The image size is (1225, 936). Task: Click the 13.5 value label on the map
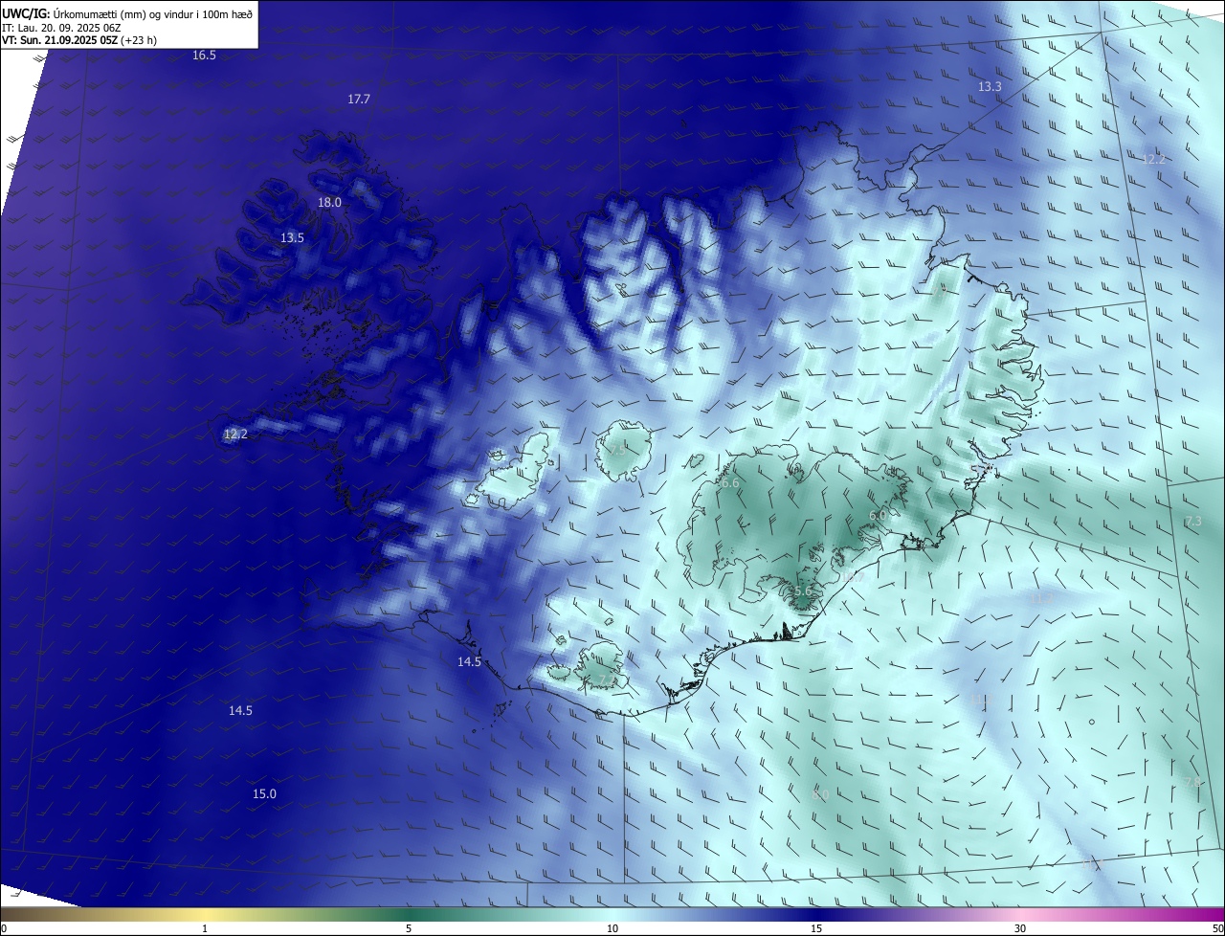click(x=292, y=238)
